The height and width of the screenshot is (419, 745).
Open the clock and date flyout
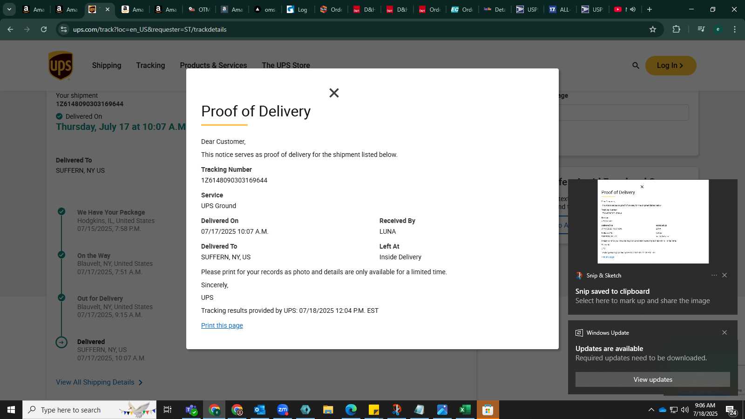pos(705,410)
